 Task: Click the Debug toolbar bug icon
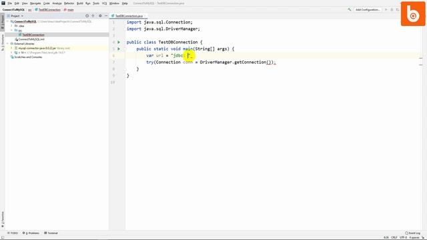(x=392, y=9)
